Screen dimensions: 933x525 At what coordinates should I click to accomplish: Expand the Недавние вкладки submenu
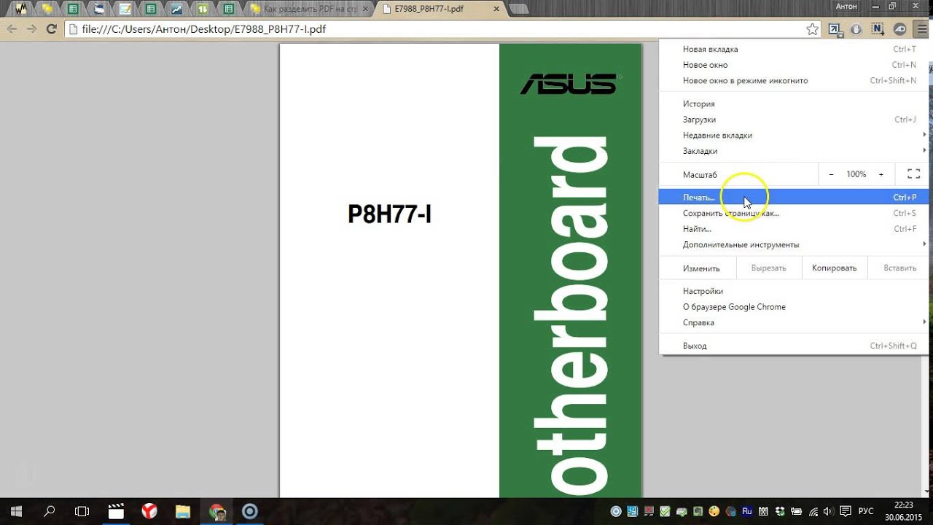pos(794,135)
